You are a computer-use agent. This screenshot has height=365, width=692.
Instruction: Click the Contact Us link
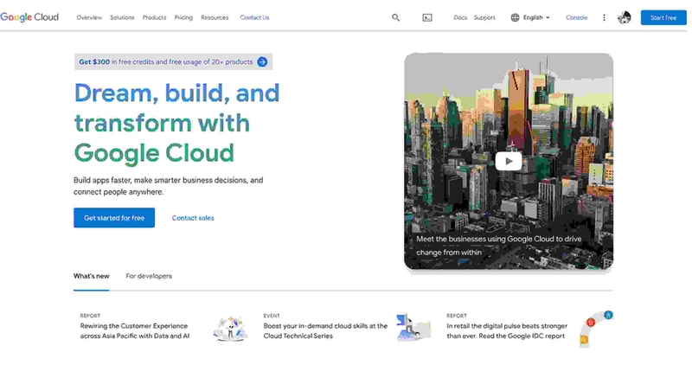(x=254, y=17)
